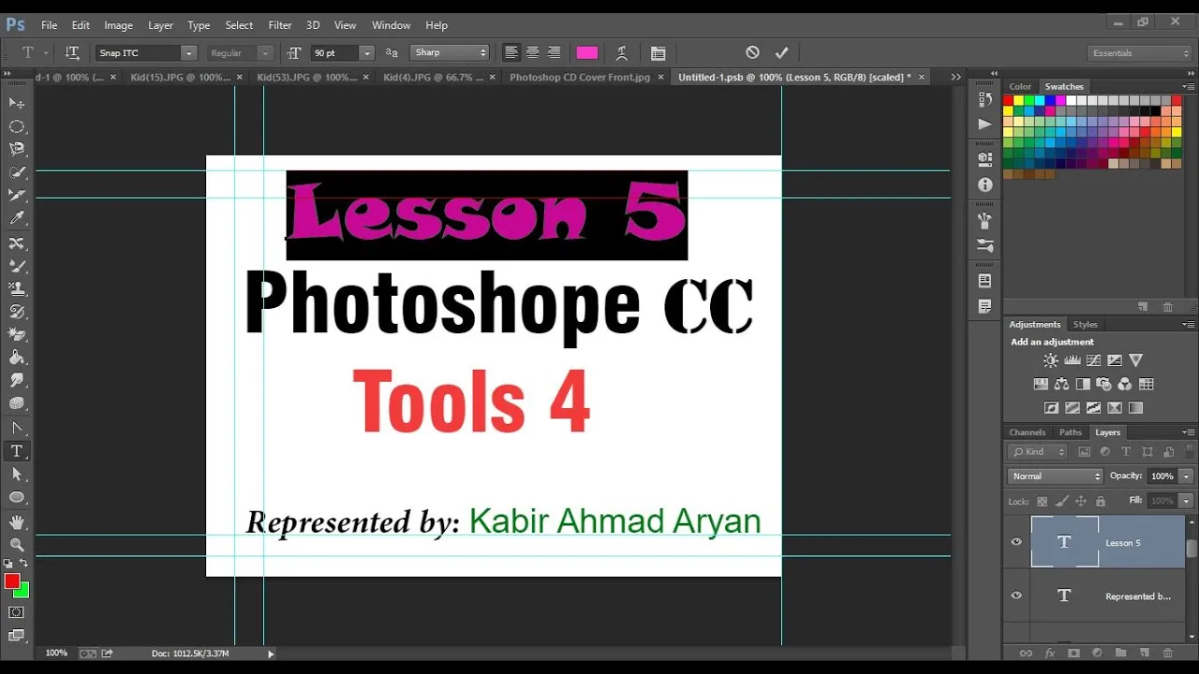Select the Brush tool
The image size is (1199, 674).
tap(17, 266)
